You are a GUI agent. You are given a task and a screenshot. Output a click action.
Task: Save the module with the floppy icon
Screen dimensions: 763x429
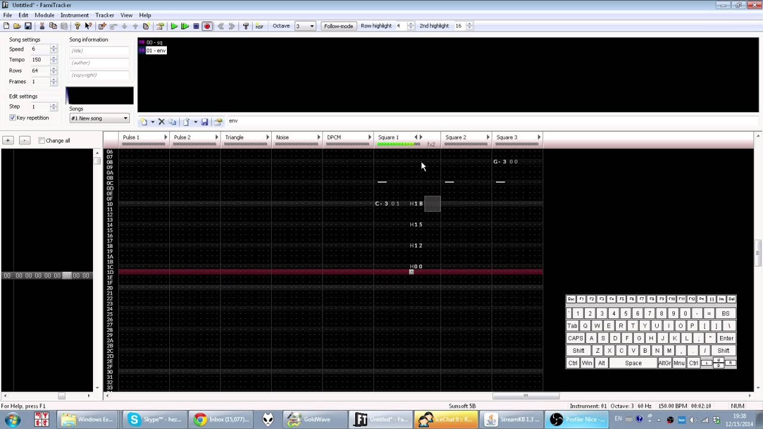[x=27, y=26]
